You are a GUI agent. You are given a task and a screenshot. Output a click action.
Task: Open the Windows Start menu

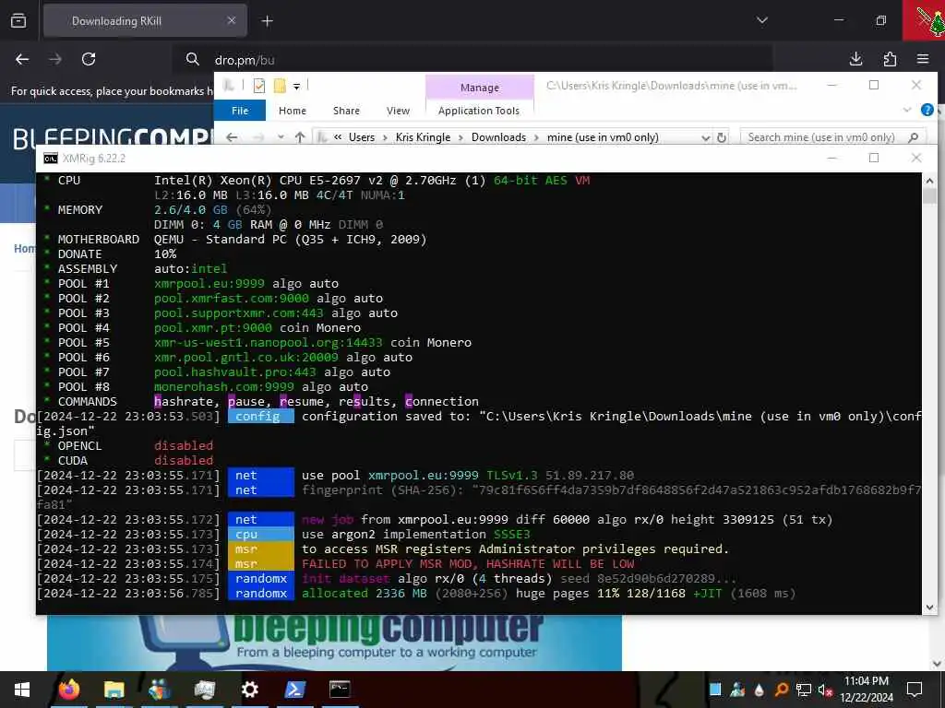[22, 690]
